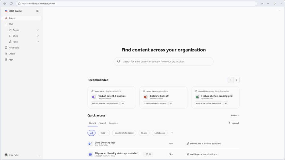Click the Gene Diversity labs Word icon
The width and height of the screenshot is (285, 160).
pos(90,144)
